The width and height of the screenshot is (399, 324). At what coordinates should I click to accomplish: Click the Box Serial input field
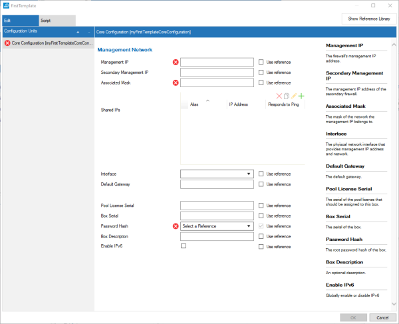[217, 216]
